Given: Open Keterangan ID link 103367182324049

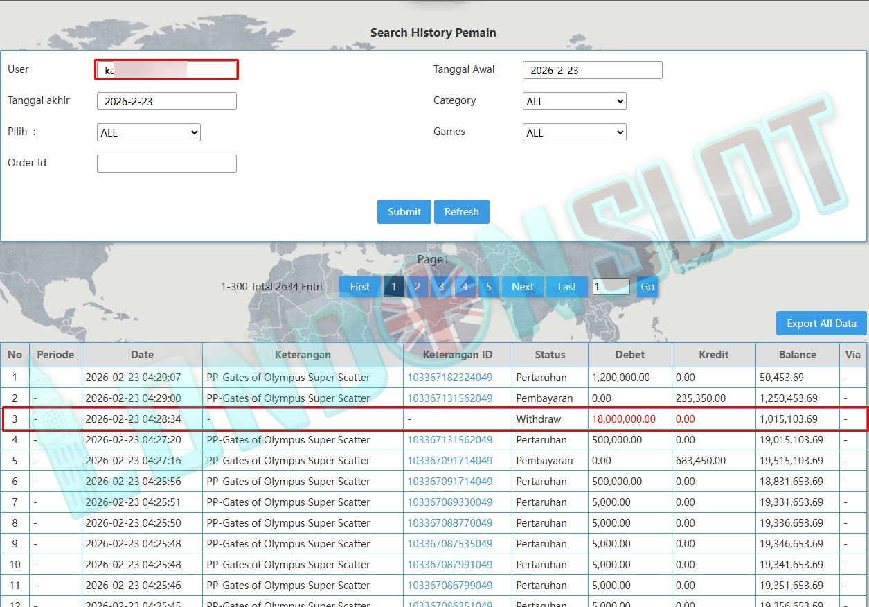Looking at the screenshot, I should [449, 378].
